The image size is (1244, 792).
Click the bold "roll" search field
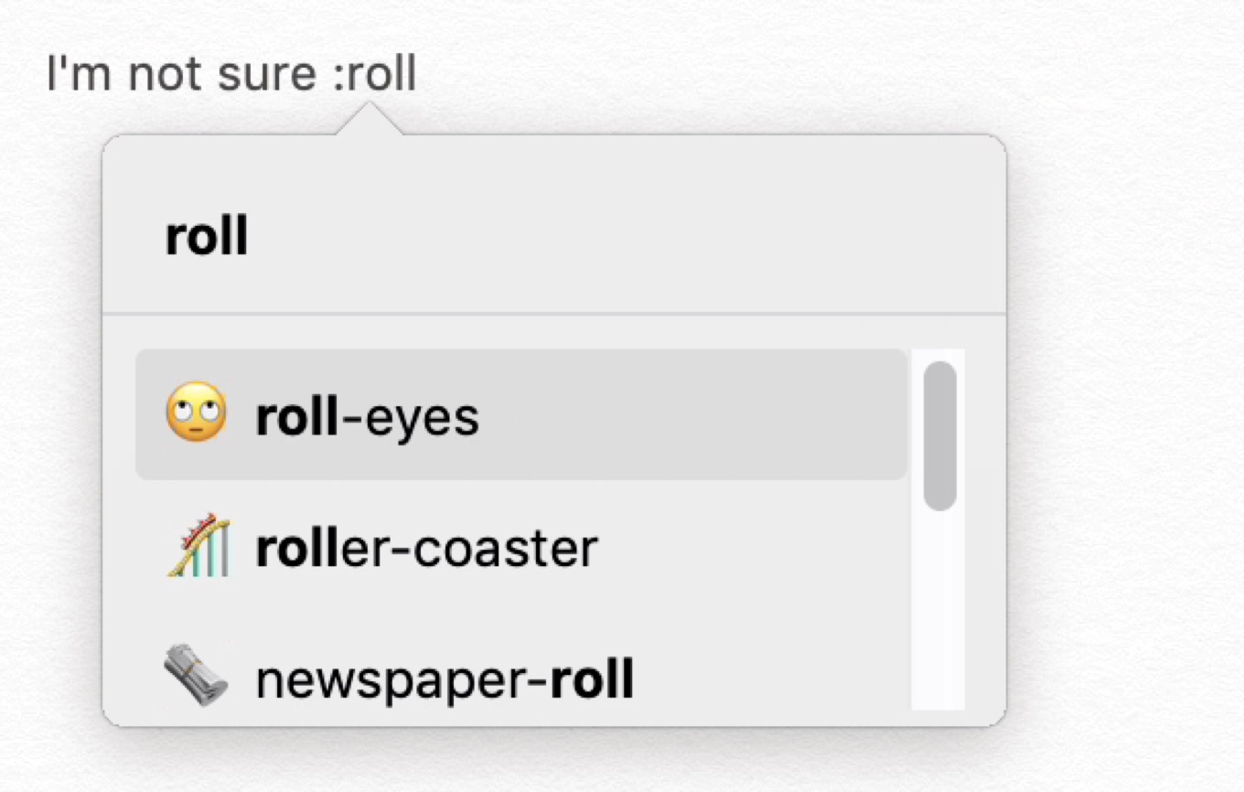tap(207, 237)
